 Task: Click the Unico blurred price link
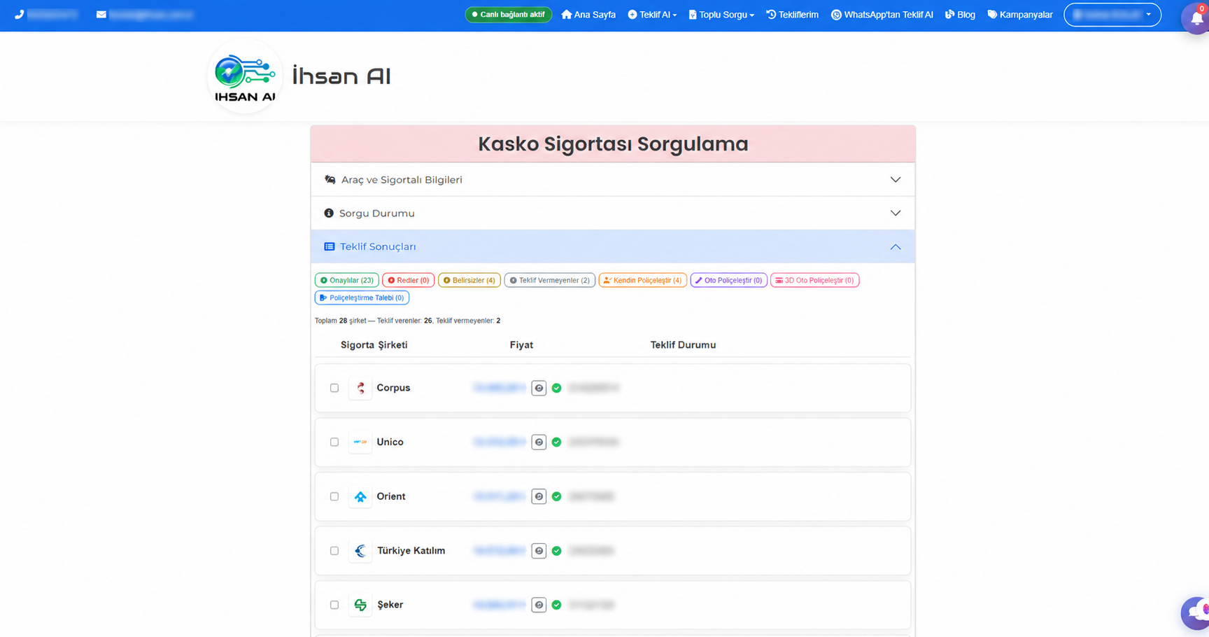[500, 442]
